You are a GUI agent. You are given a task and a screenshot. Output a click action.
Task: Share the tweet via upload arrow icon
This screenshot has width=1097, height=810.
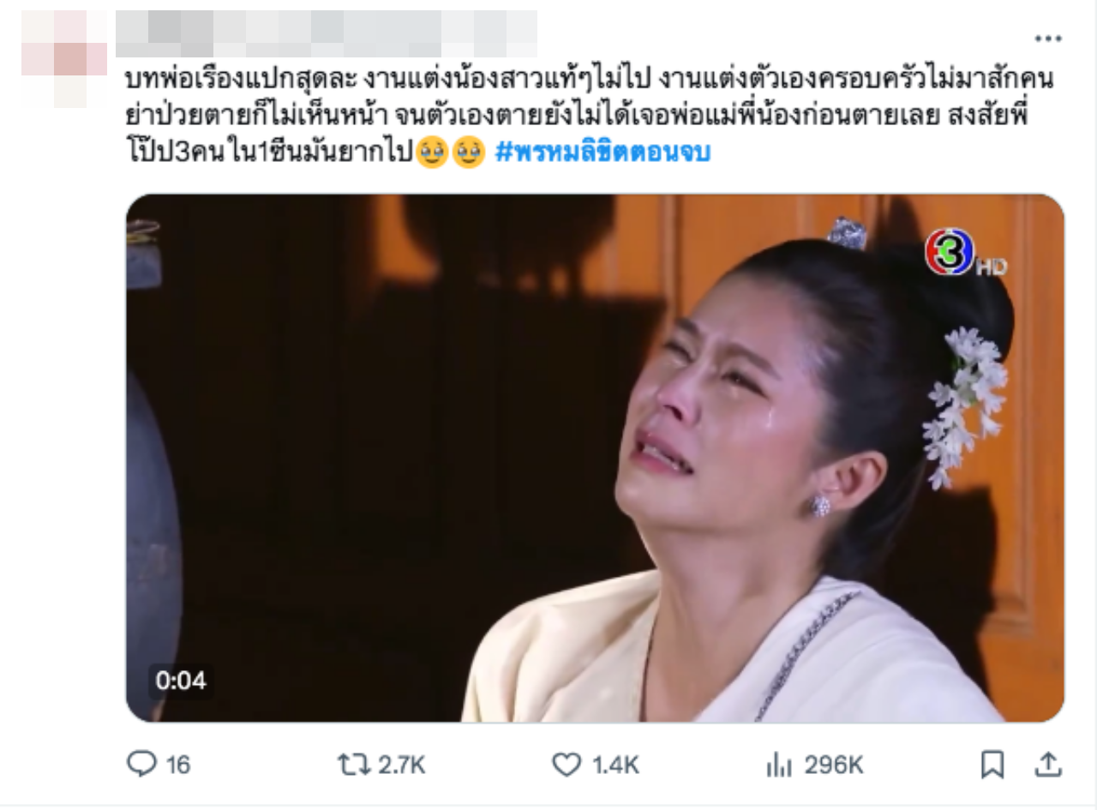tap(1047, 764)
